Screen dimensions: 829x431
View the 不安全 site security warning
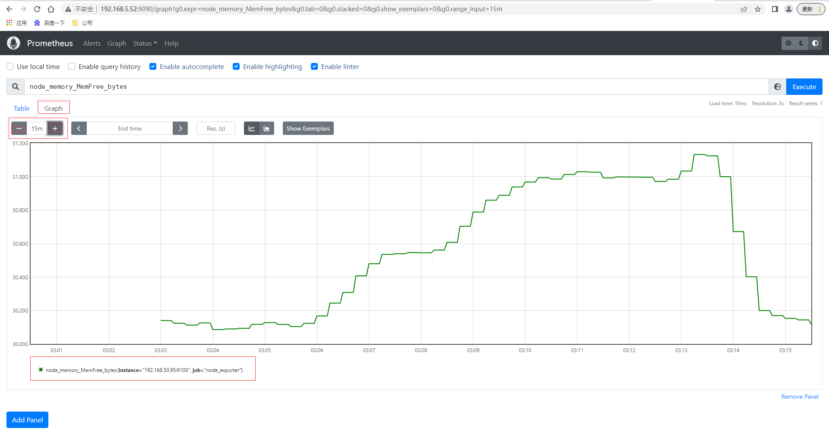tap(79, 9)
